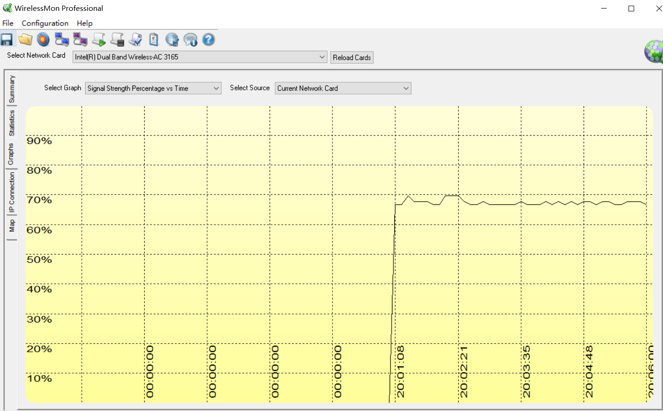Click the scroll with blue checkmark icon
The height and width of the screenshot is (411, 663).
pos(136,40)
